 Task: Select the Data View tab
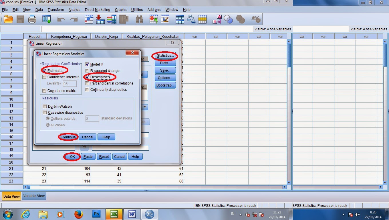tap(11, 196)
